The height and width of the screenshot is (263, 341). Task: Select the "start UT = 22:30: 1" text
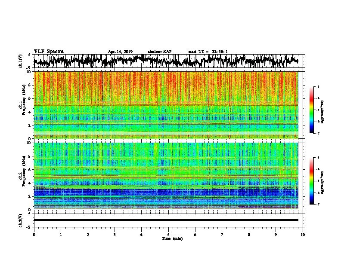(208, 52)
